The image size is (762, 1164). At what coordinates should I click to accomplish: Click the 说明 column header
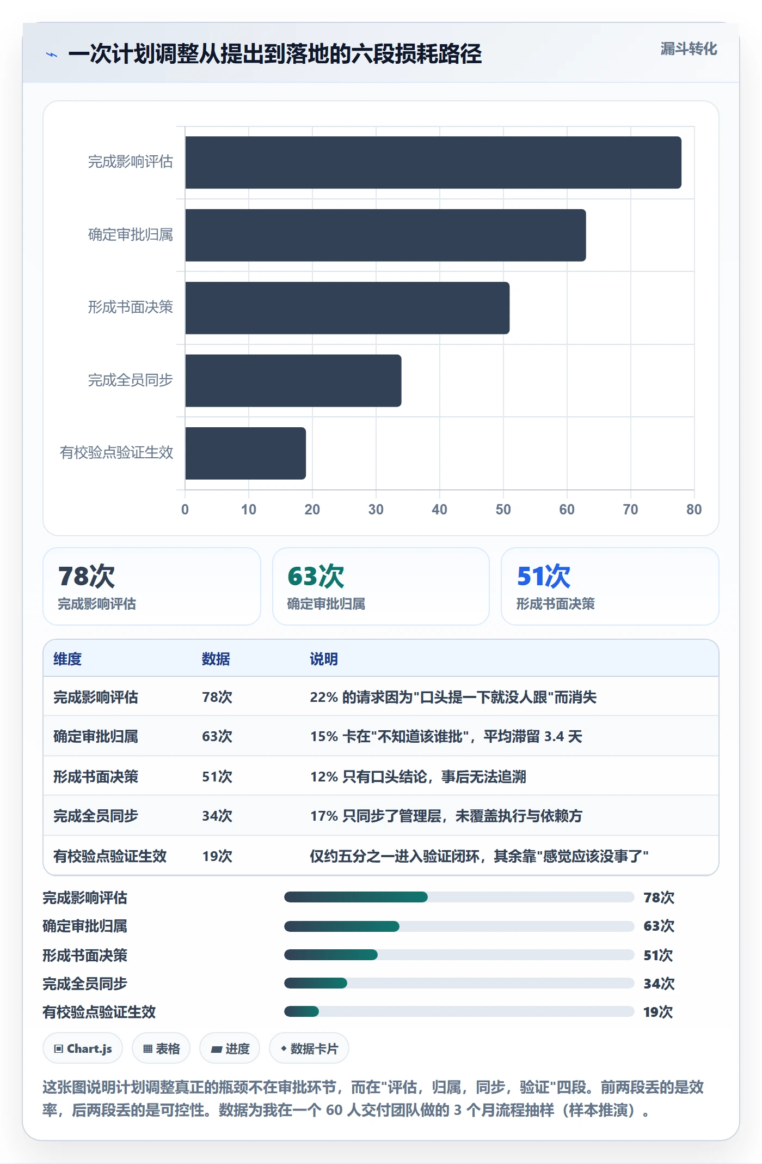tap(324, 659)
